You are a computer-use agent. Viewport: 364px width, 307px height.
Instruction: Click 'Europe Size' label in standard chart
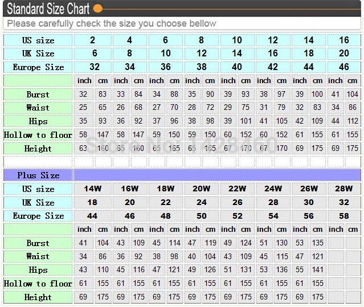tap(38, 67)
